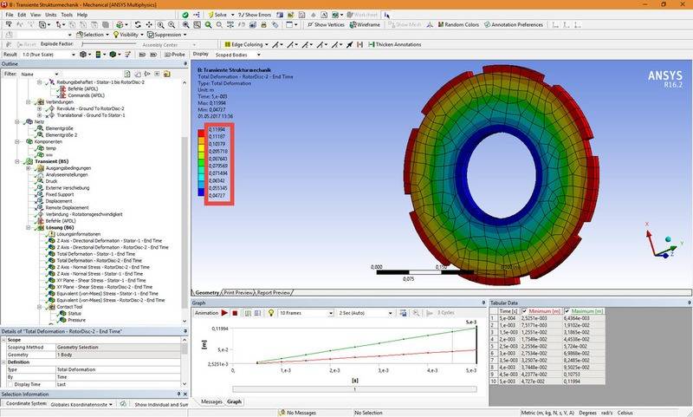Toggle the Minimum [m] column checkbox

[524, 311]
